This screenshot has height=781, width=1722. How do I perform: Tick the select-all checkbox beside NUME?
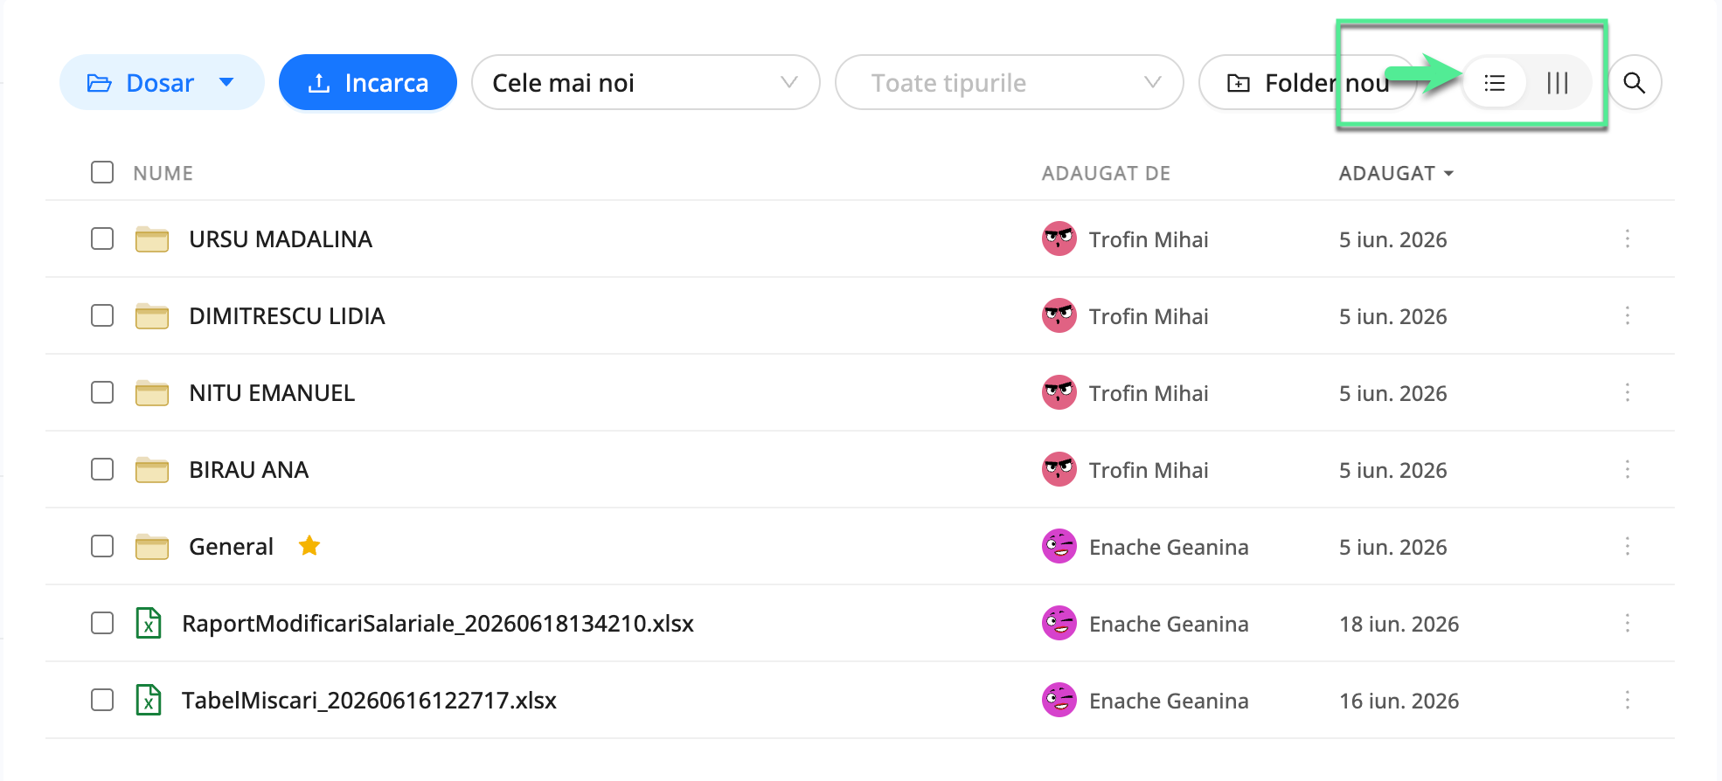(102, 172)
